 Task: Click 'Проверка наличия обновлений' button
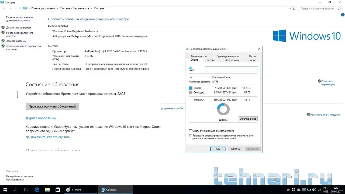point(52,106)
